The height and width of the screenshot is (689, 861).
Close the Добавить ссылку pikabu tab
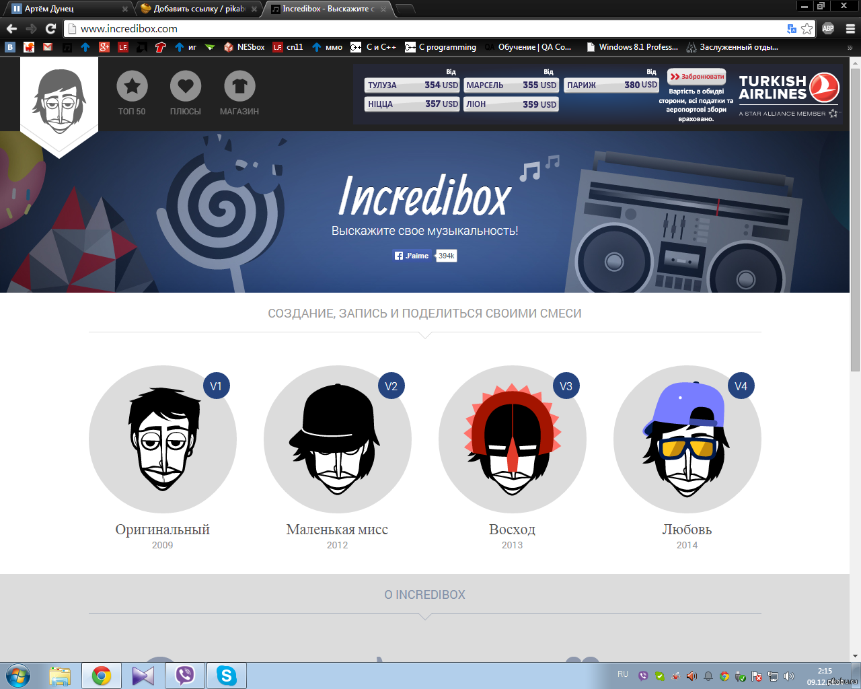254,9
